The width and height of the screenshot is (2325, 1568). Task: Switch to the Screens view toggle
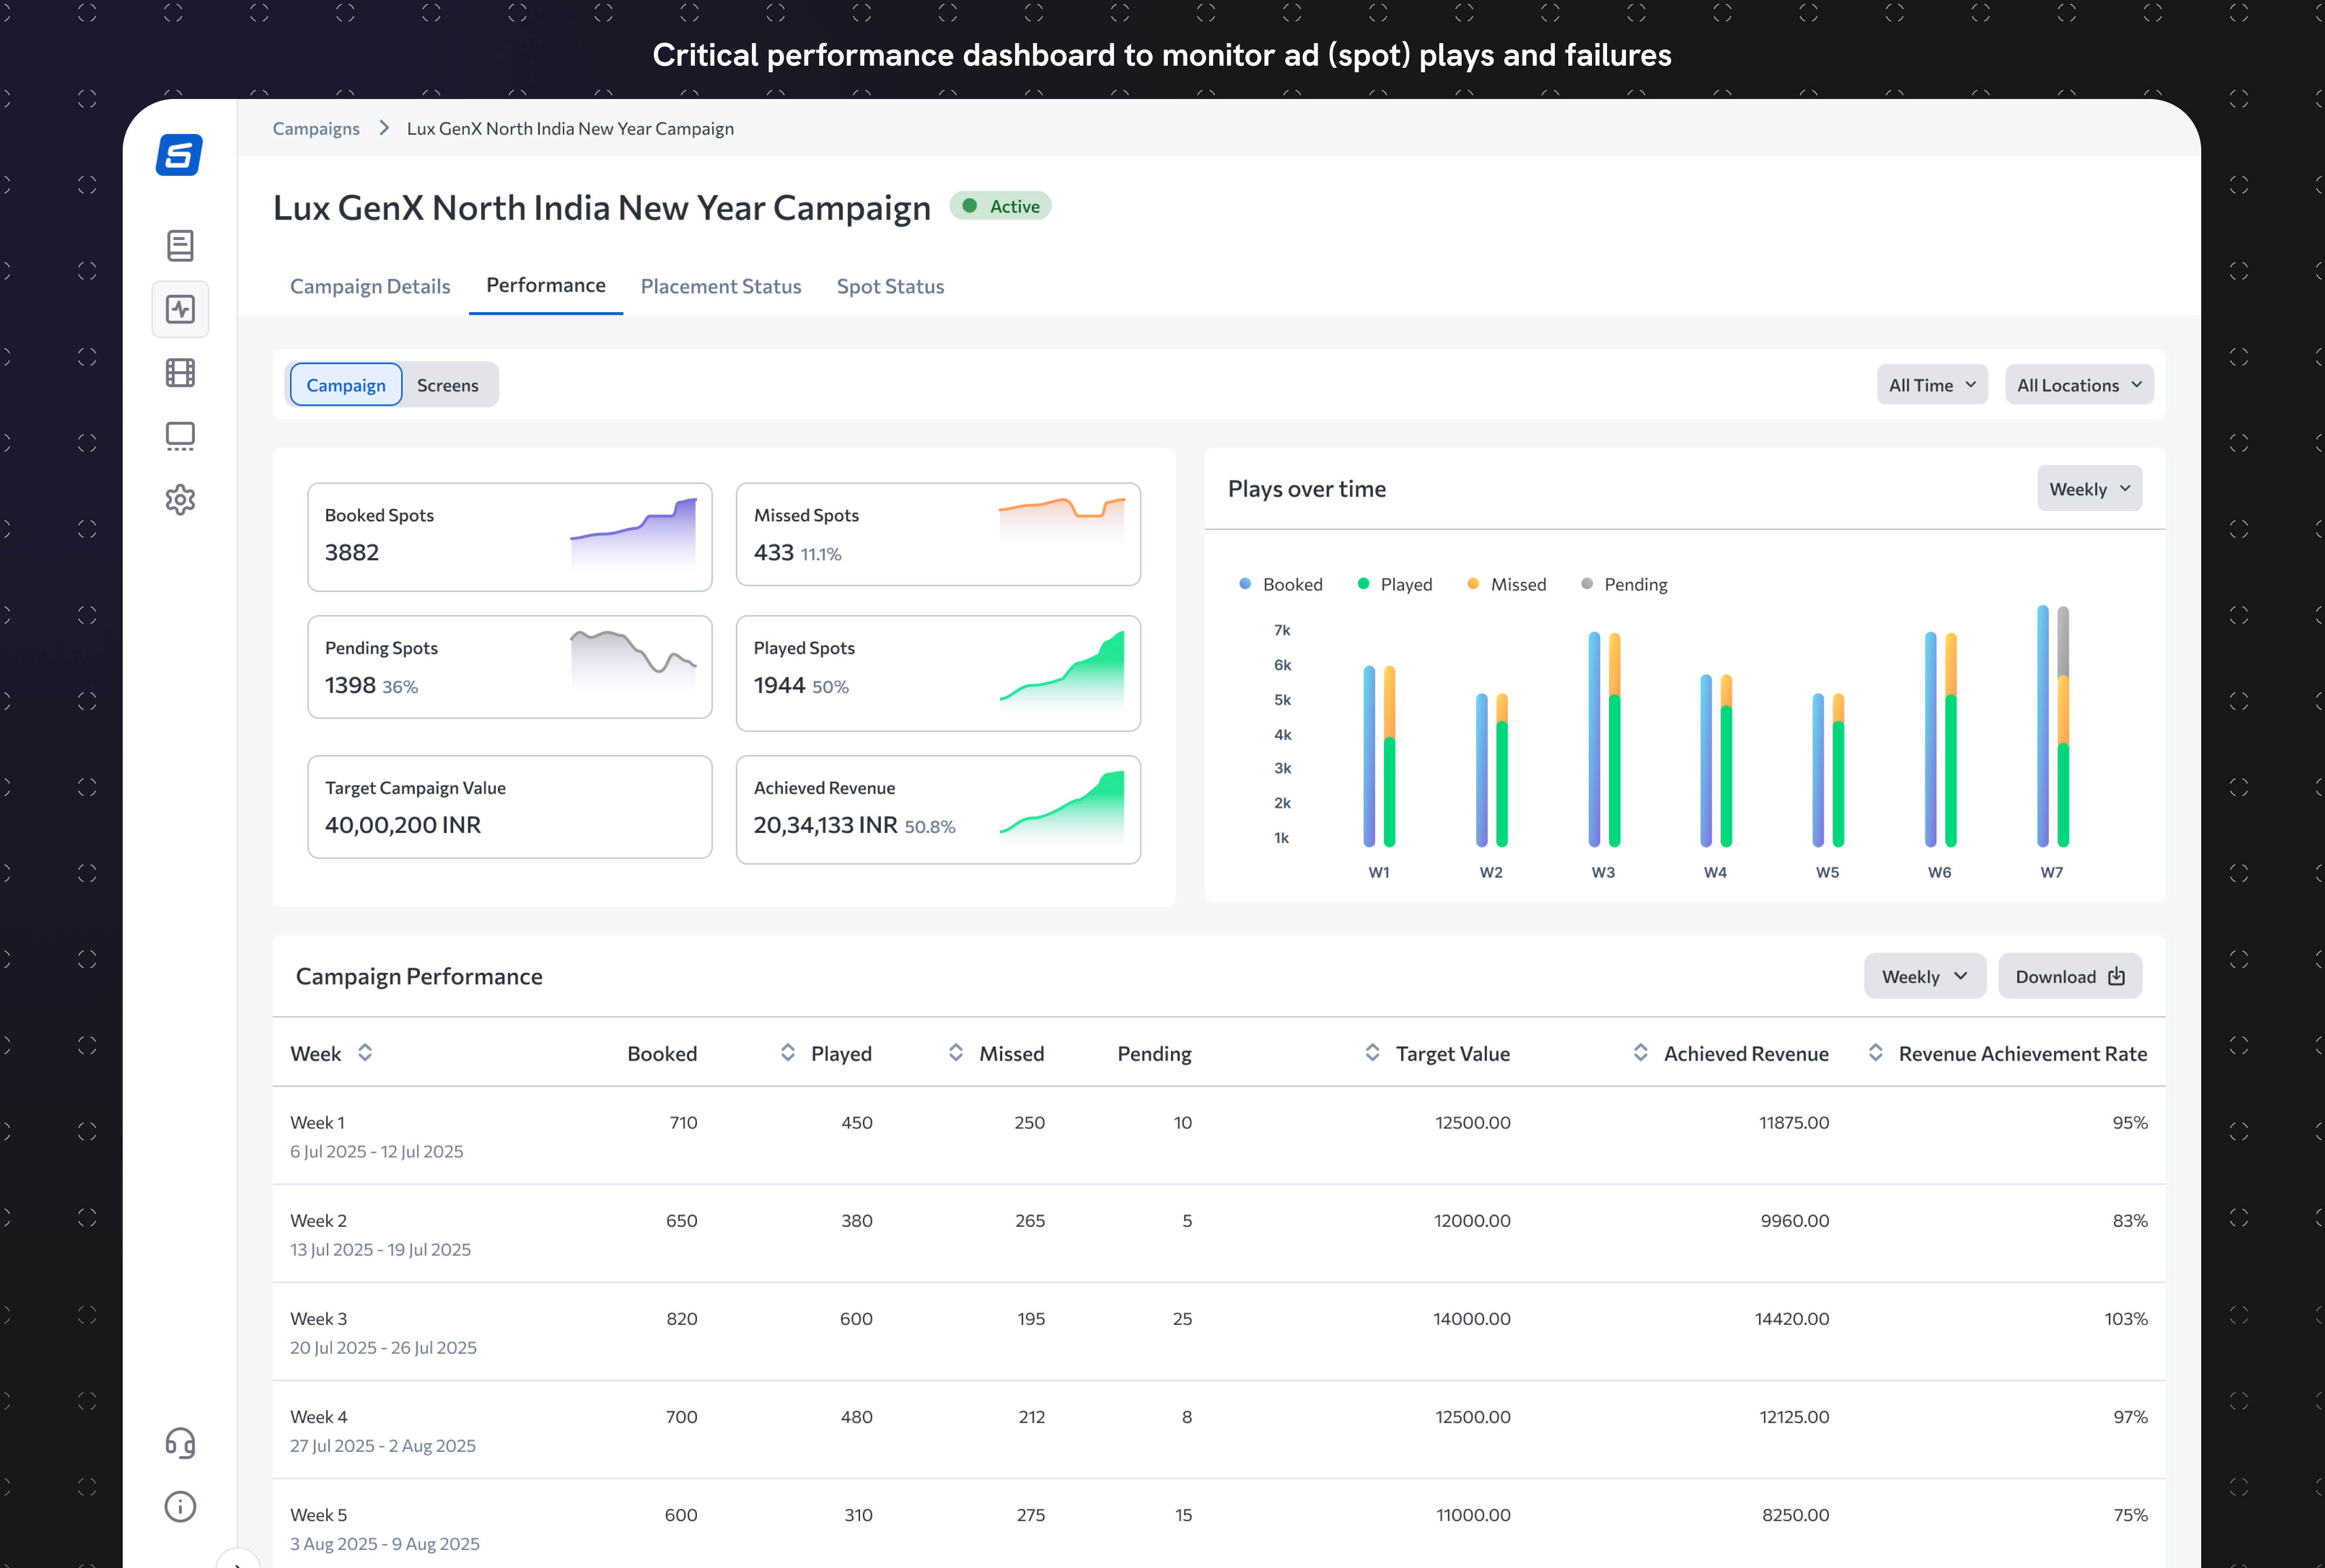tap(448, 384)
